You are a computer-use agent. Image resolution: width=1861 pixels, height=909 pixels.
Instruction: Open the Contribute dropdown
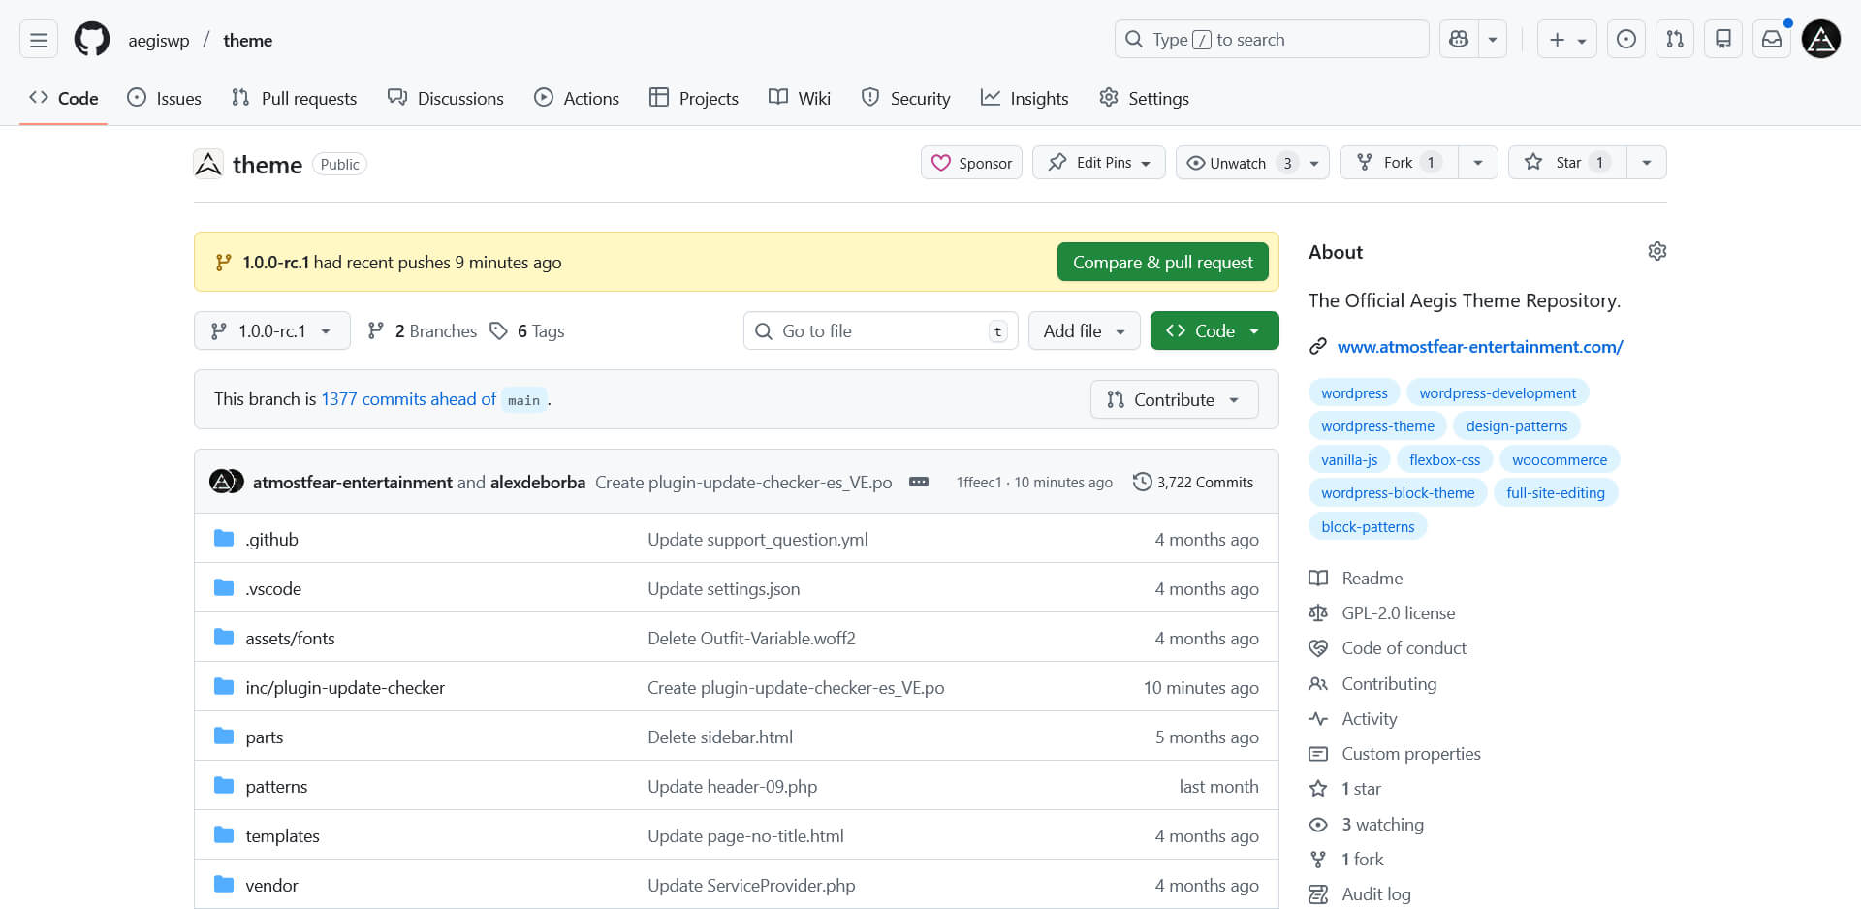pyautogui.click(x=1173, y=399)
